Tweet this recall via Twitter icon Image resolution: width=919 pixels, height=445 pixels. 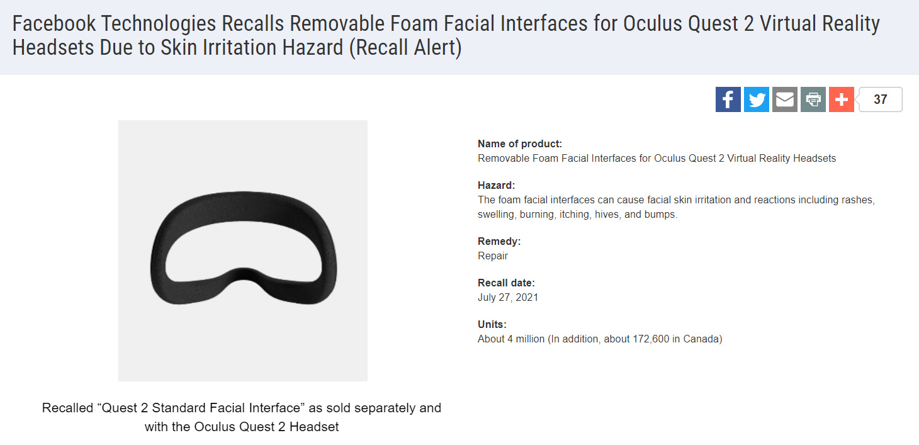pyautogui.click(x=756, y=99)
